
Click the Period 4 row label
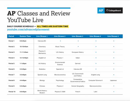tap(11, 58)
